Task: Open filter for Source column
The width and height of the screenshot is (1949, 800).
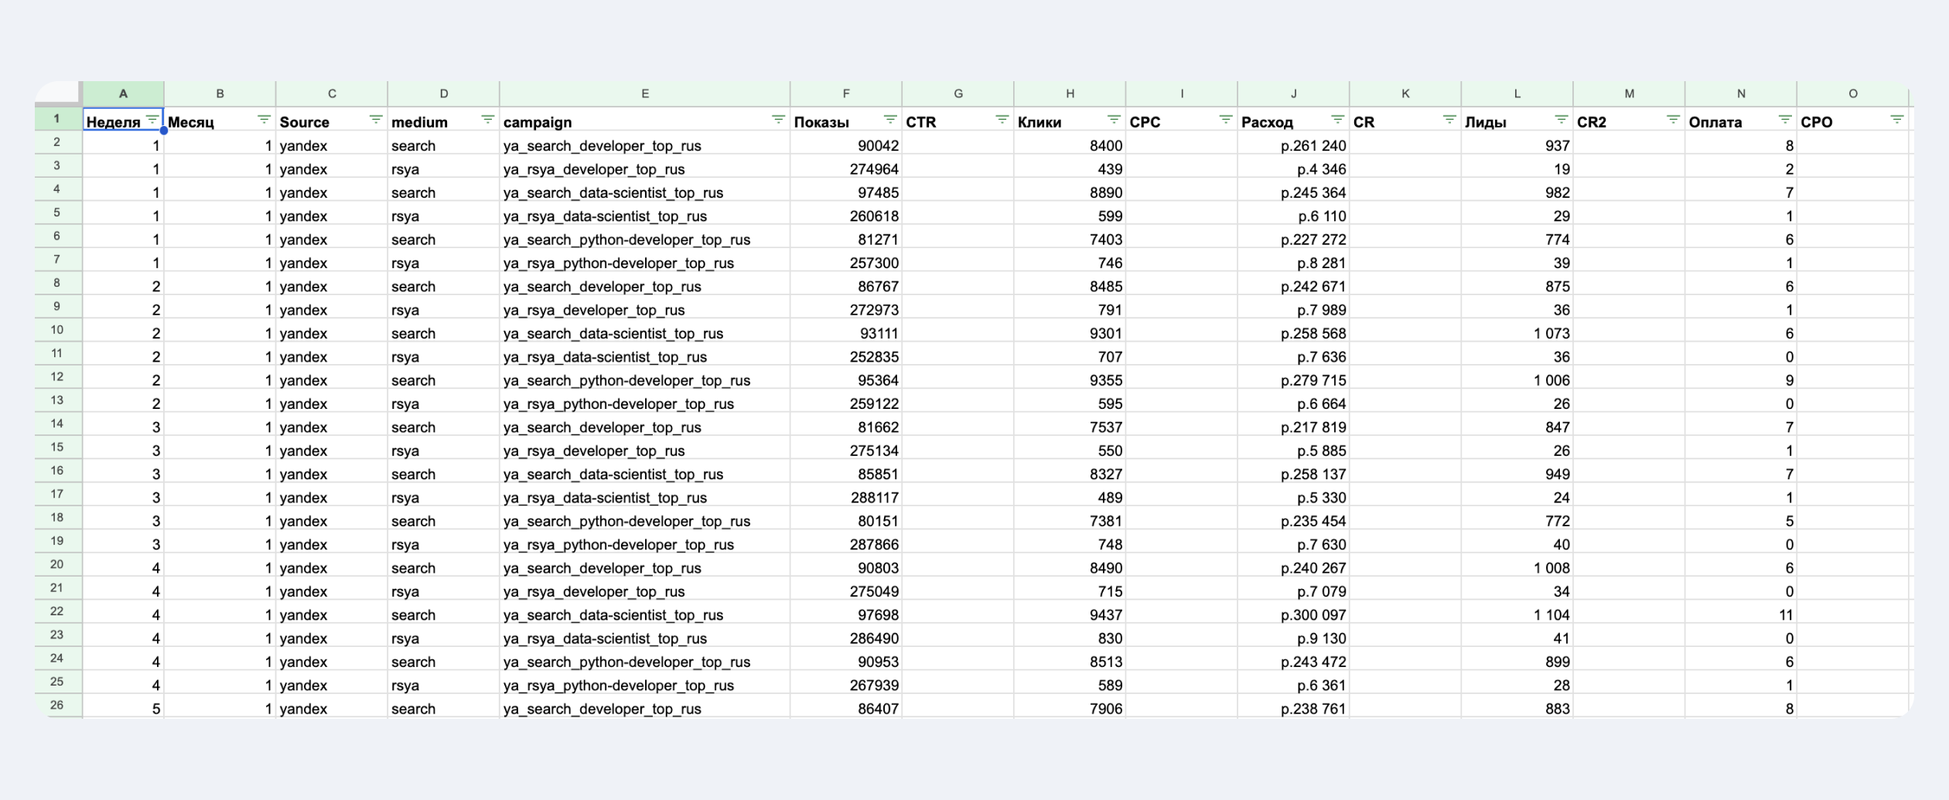Action: click(376, 120)
